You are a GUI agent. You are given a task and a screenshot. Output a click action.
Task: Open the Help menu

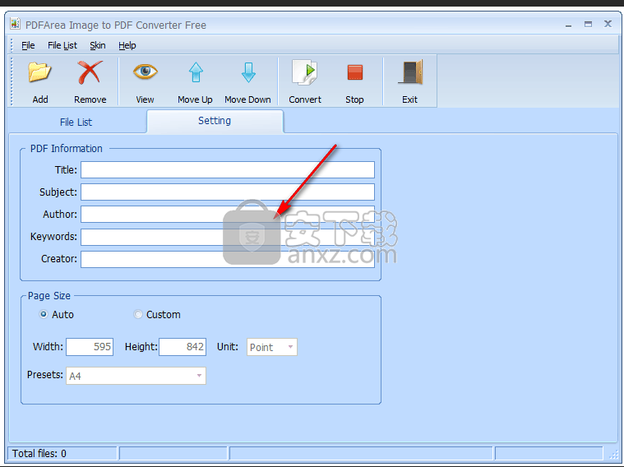pyautogui.click(x=127, y=45)
